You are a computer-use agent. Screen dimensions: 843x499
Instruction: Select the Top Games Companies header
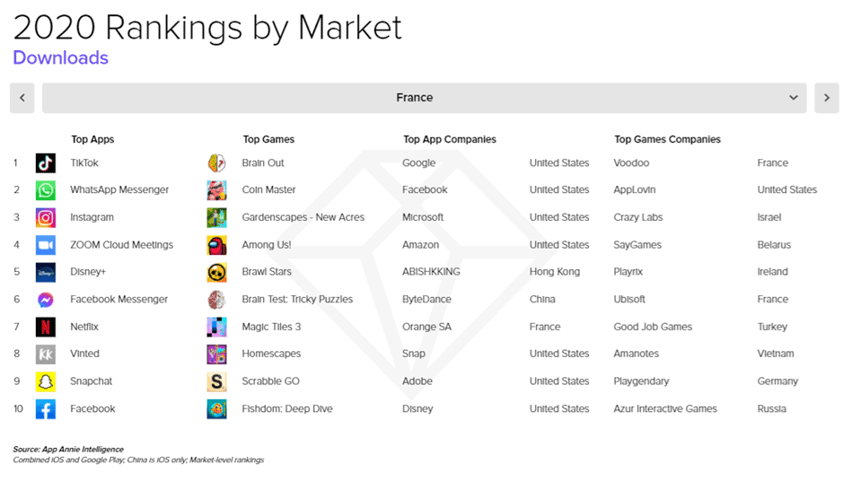[667, 139]
